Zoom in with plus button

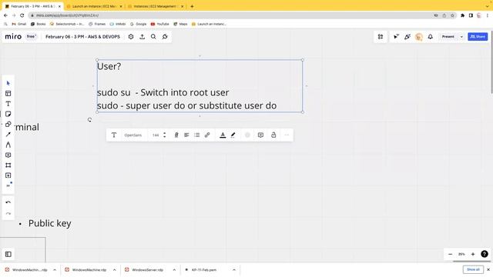[x=472, y=254]
